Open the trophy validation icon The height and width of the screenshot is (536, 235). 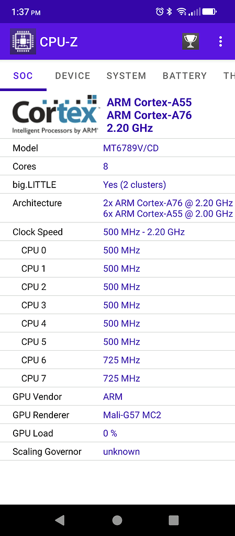coord(191,41)
